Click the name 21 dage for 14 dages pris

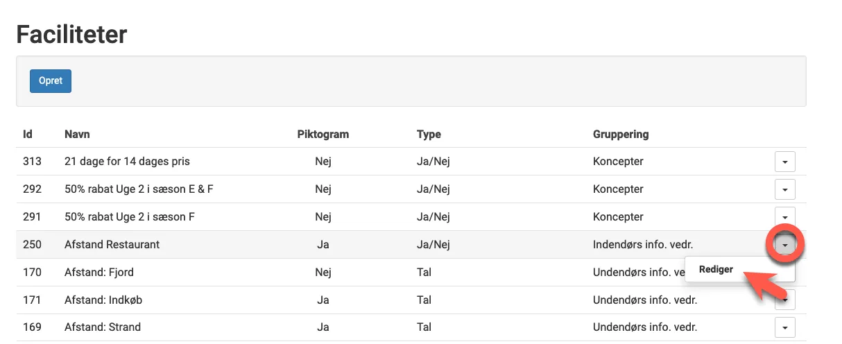127,162
